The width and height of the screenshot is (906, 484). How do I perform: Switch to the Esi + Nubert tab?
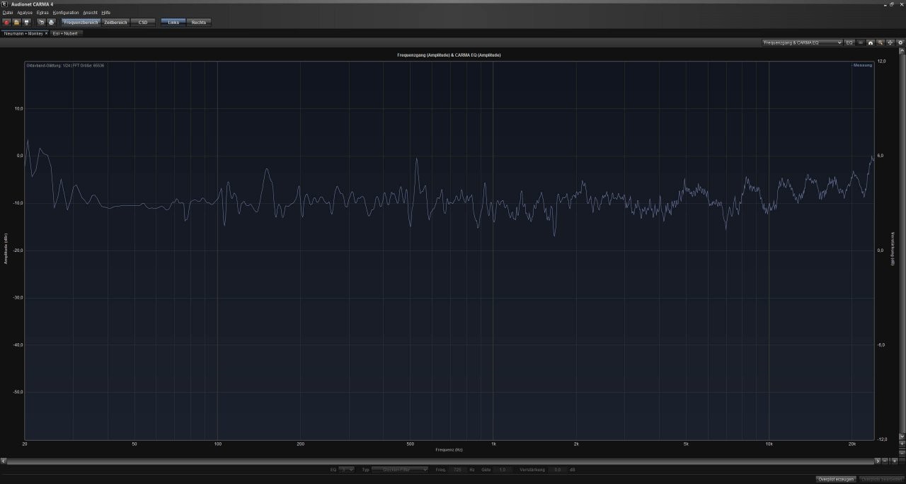pos(66,33)
